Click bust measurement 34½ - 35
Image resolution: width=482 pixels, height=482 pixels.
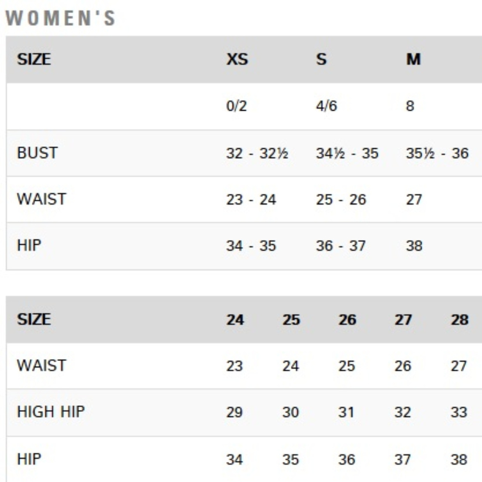(347, 153)
